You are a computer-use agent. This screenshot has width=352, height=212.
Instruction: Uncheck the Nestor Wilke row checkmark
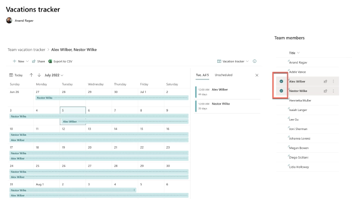click(281, 91)
